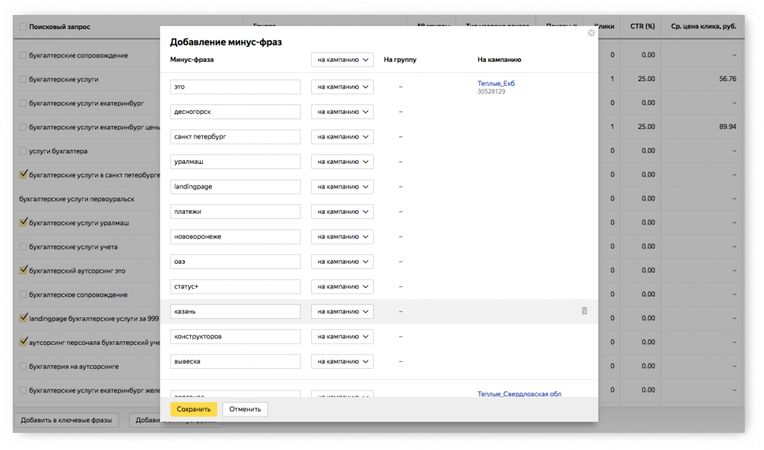Viewport: 764px width, 450px height.
Task: Edit the уралмаш minus-phrase field
Action: 235,162
